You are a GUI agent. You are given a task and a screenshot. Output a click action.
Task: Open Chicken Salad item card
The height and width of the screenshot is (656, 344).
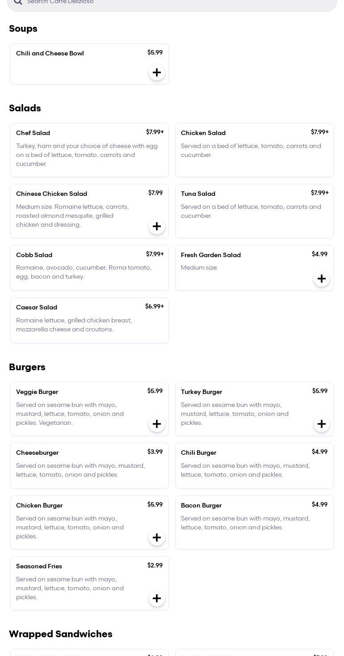click(x=254, y=150)
